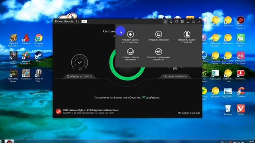Open Free Video Editor shortcut
255x143 pixels.
[241, 40]
